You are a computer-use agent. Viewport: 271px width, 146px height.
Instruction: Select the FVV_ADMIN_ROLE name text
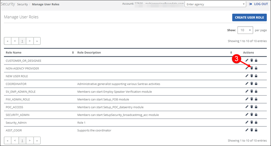click(x=18, y=99)
